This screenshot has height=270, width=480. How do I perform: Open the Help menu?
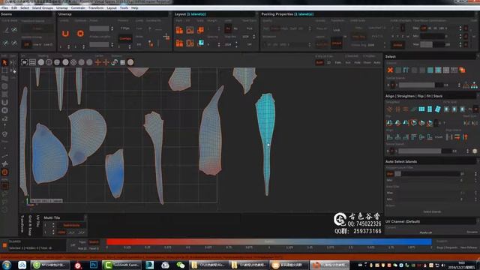pyautogui.click(x=135, y=7)
